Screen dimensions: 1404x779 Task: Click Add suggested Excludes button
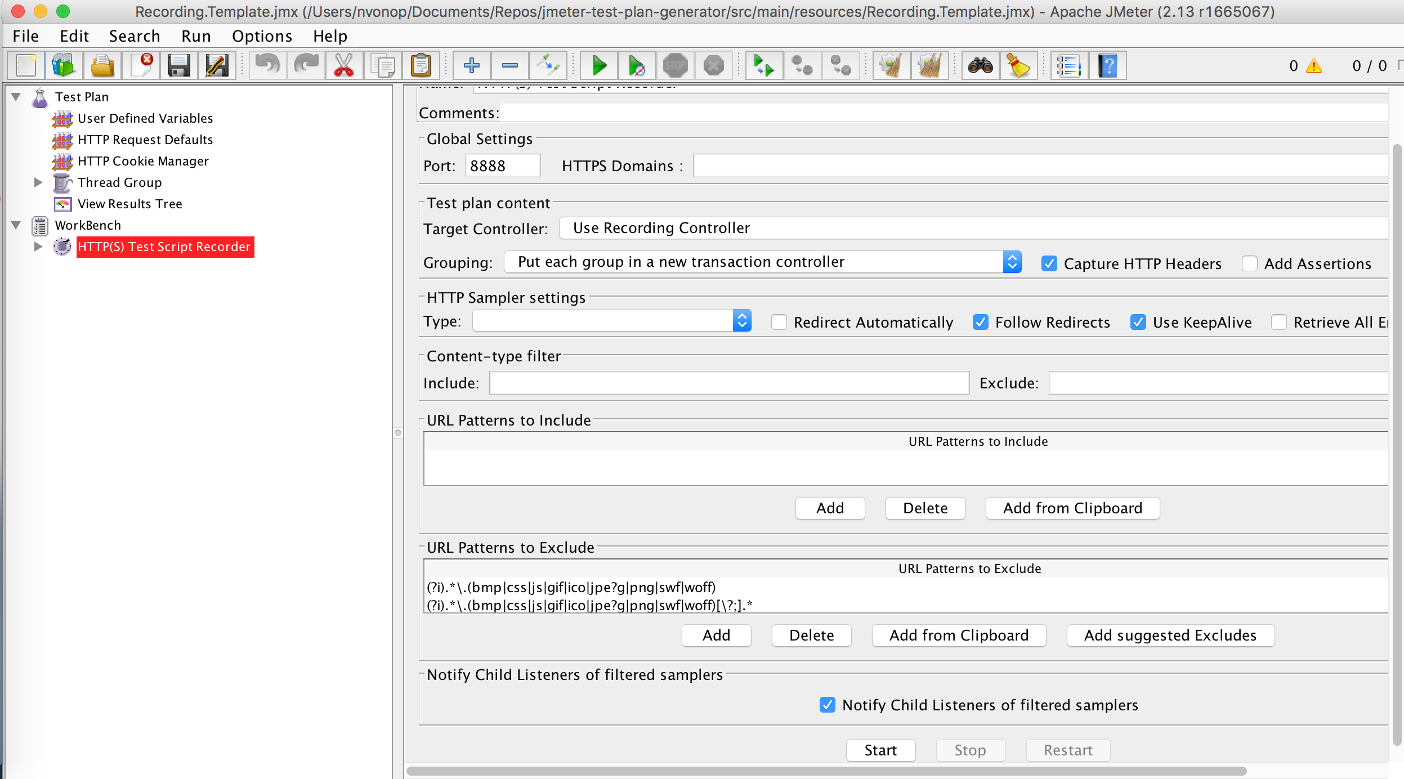point(1170,635)
